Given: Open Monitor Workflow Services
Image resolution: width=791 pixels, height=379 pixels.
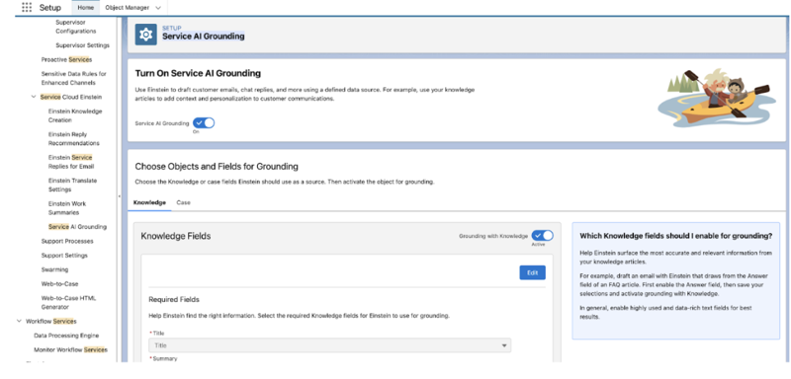Looking at the screenshot, I should point(70,349).
